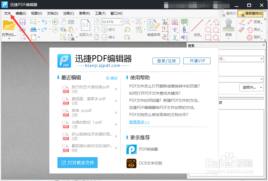Viewport: 268px width, 181px height.
Task: Open the 52.41% zoom level dropdown
Action: 121,22
